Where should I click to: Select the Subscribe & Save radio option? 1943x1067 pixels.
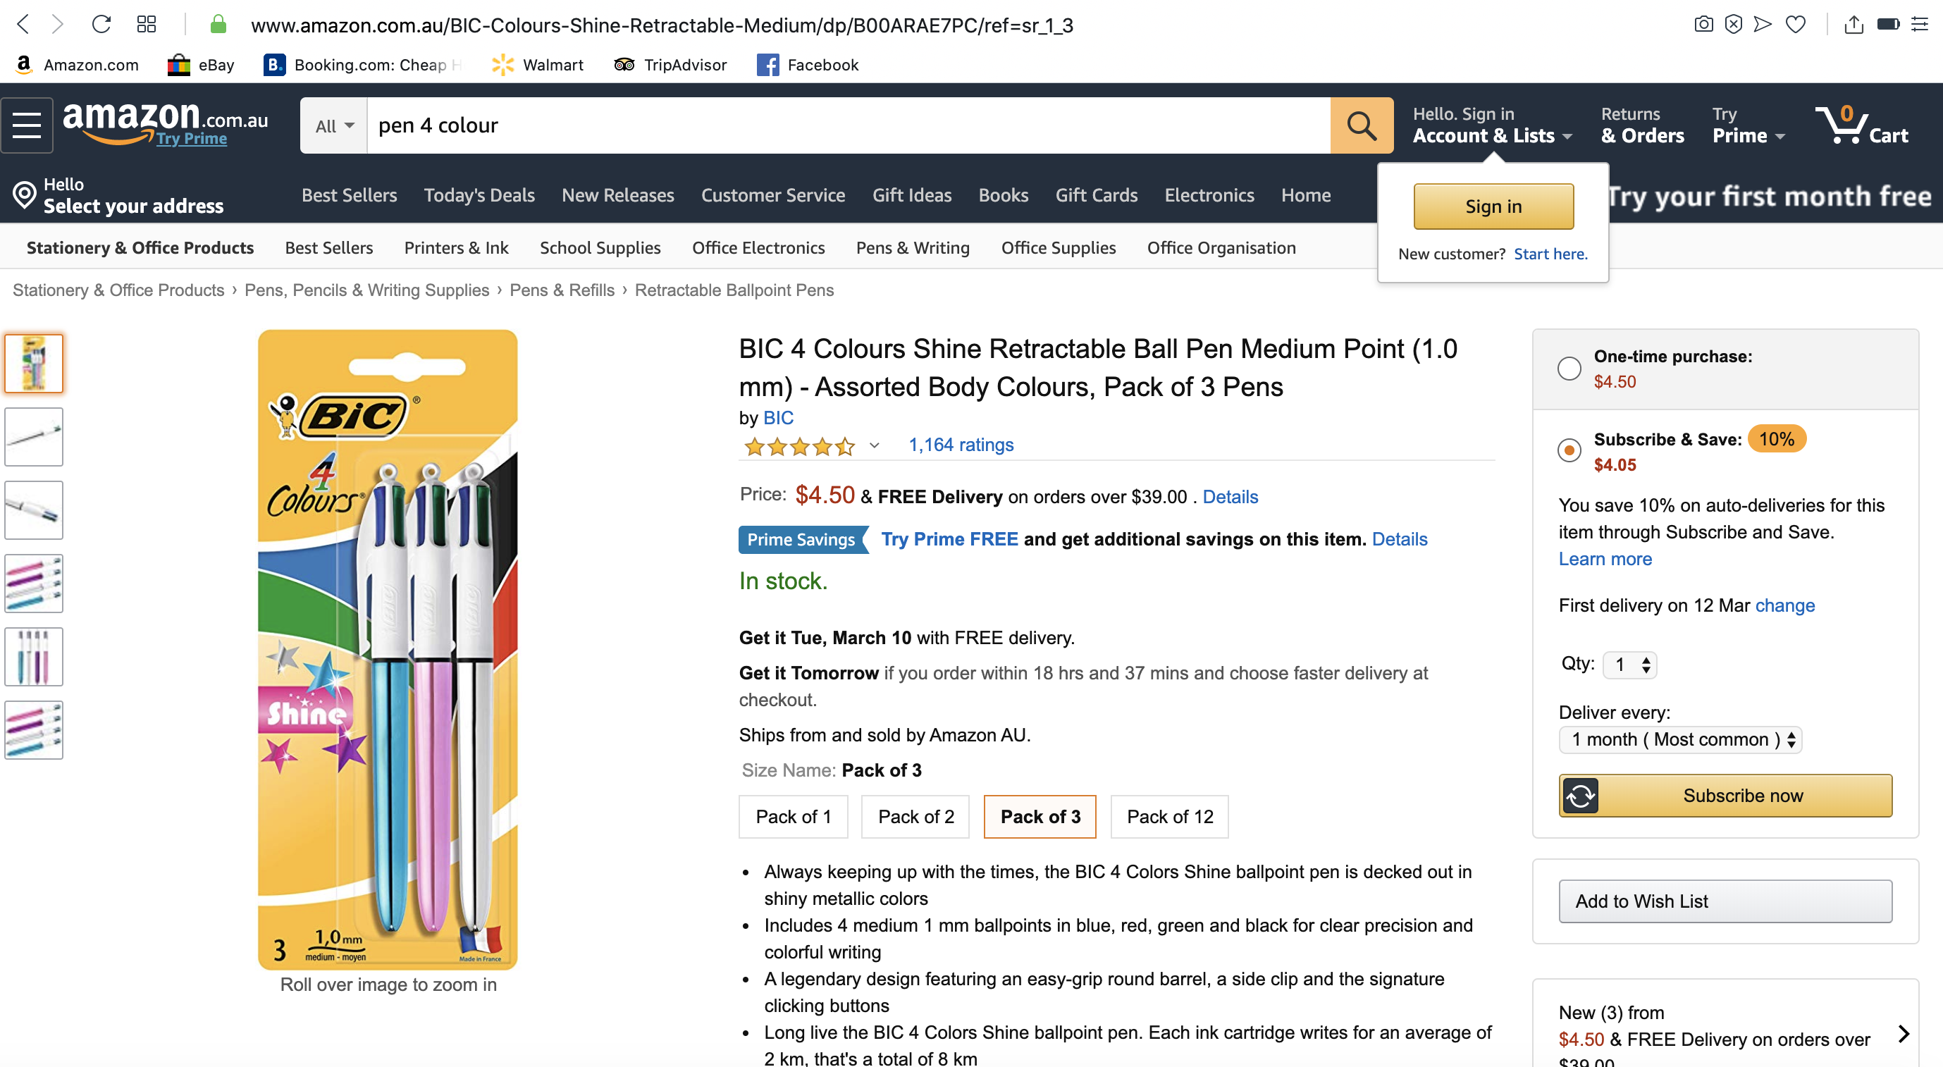[x=1569, y=450]
